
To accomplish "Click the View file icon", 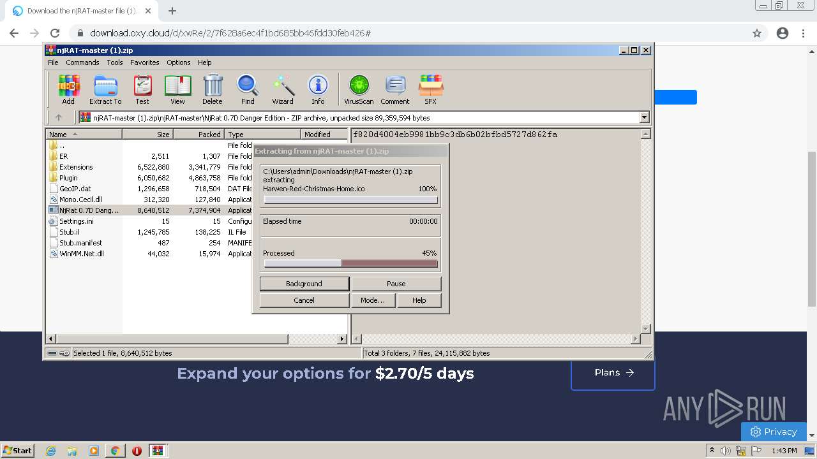I will click(x=177, y=89).
